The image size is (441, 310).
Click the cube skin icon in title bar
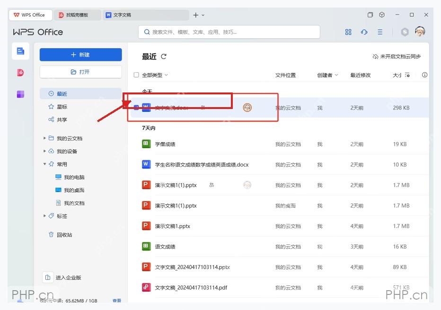click(x=382, y=15)
